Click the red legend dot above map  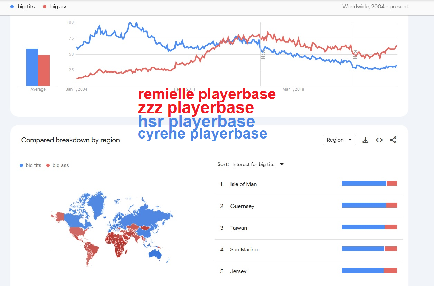[x=48, y=165]
